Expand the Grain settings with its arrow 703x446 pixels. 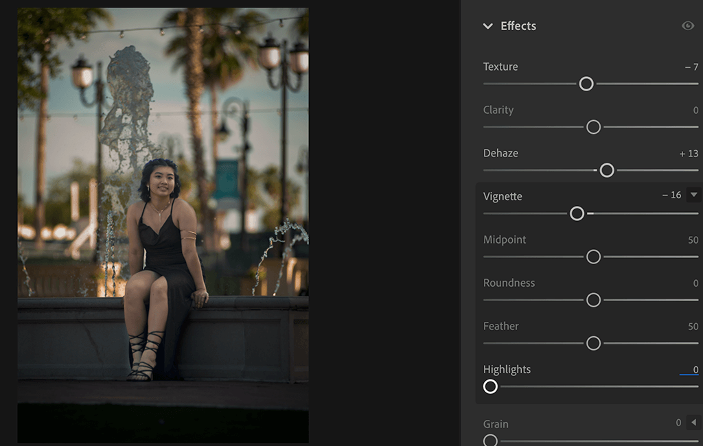(x=694, y=423)
